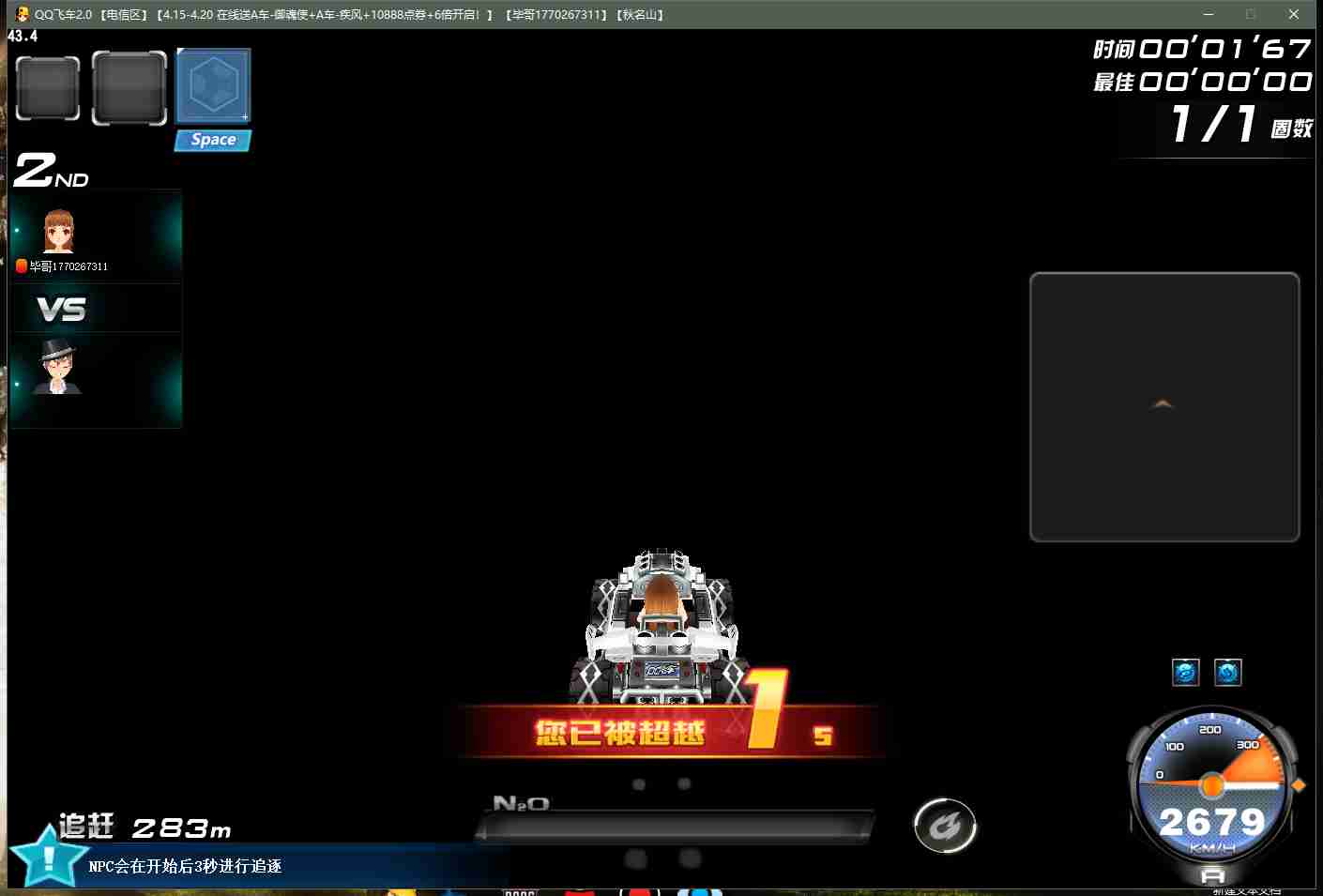Activate the blue cube Space item slot
The height and width of the screenshot is (896, 1323).
tap(213, 85)
